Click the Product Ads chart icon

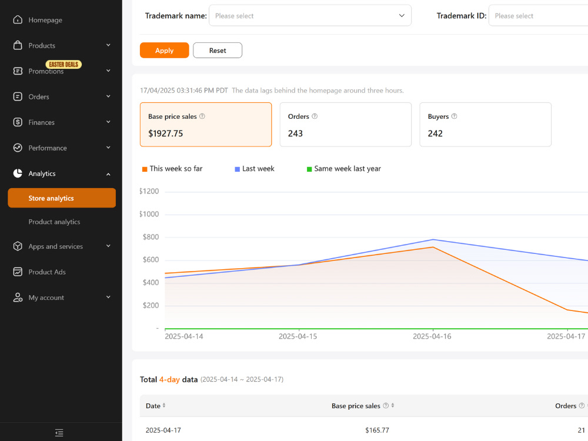point(18,272)
